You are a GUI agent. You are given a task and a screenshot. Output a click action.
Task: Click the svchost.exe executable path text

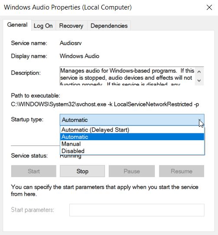click(105, 104)
